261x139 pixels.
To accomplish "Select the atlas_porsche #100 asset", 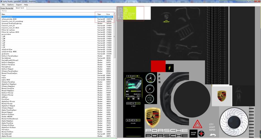I will point(57,19).
